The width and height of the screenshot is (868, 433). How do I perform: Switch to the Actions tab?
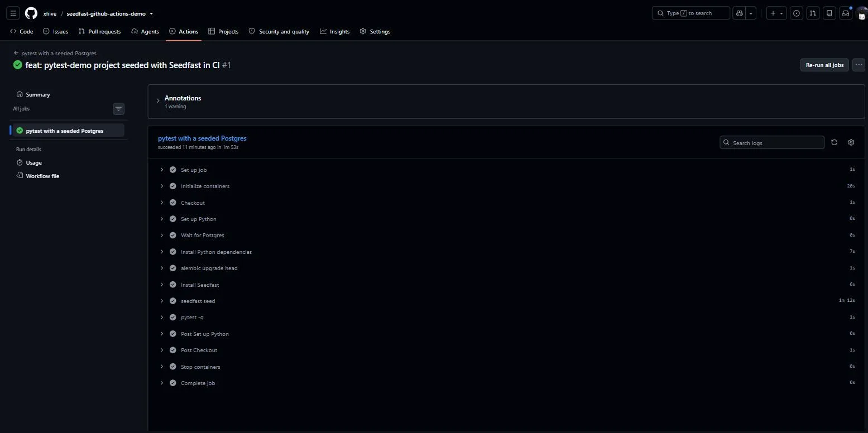pos(184,32)
